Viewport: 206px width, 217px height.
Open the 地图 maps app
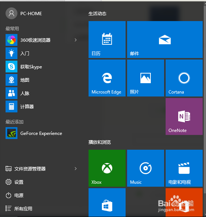[41, 80]
